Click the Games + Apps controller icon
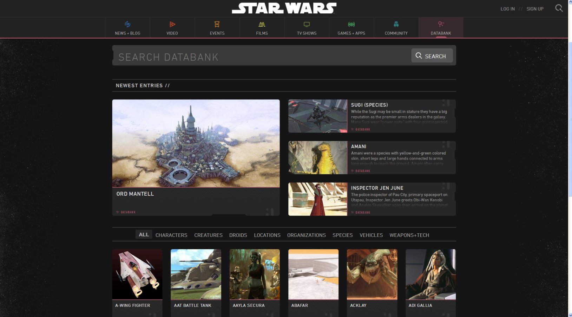This screenshot has width=572, height=317. coord(351,24)
